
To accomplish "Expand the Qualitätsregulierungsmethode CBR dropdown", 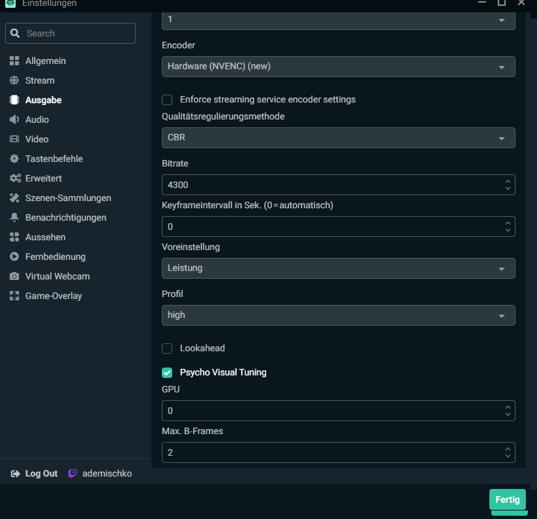I will (x=338, y=138).
